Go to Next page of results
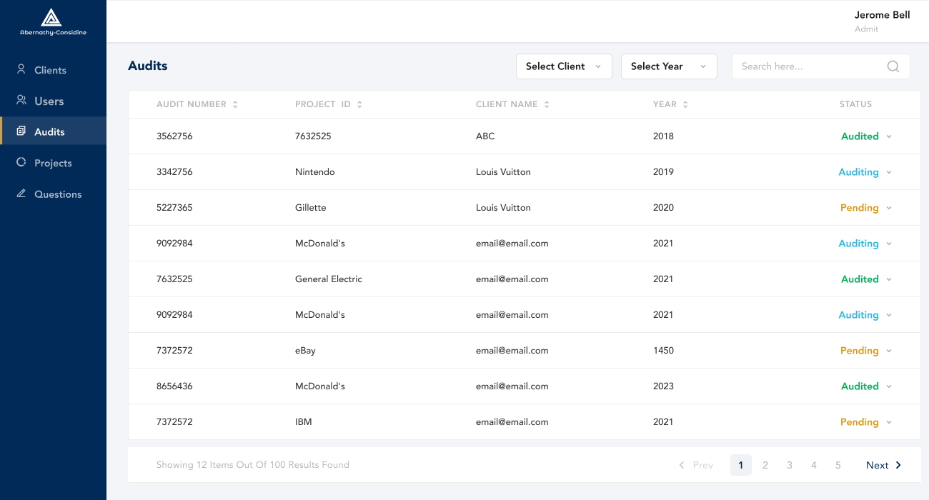The width and height of the screenshot is (929, 500). (x=883, y=465)
